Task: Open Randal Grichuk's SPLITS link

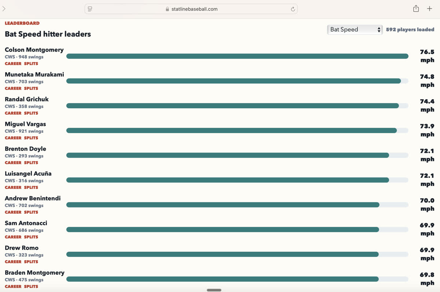Action: point(31,113)
